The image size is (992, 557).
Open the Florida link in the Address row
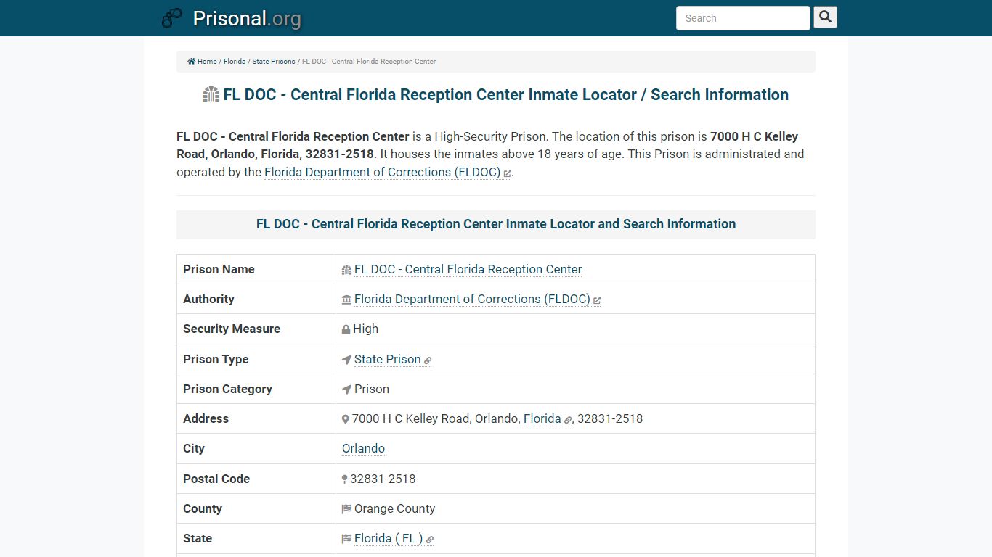pyautogui.click(x=542, y=418)
